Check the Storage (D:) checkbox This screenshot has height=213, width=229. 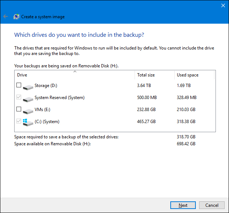19,86
